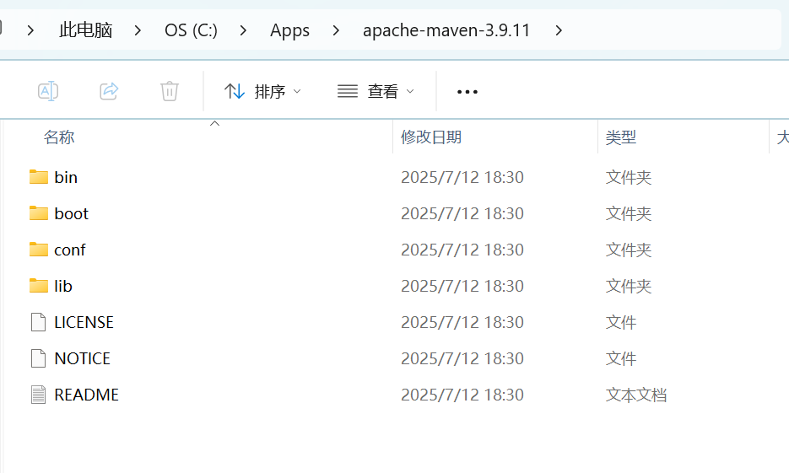Sort by the 修改日期 column header
This screenshot has height=473, width=789.
(x=431, y=137)
